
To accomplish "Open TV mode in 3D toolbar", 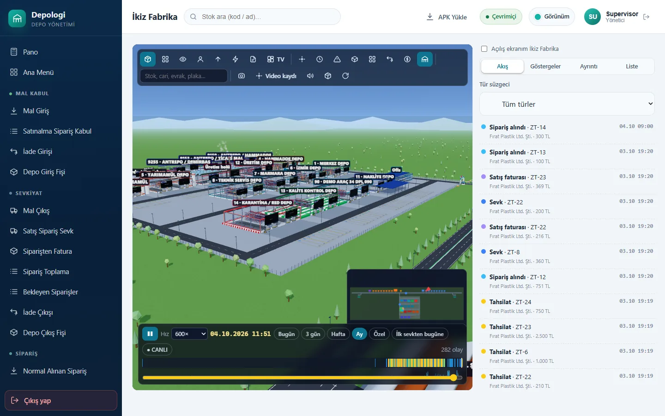I will click(276, 59).
